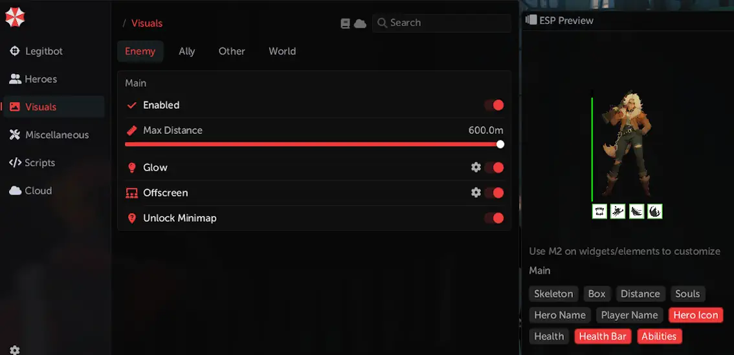Disable the Enabled toggle
The width and height of the screenshot is (734, 355).
(494, 105)
